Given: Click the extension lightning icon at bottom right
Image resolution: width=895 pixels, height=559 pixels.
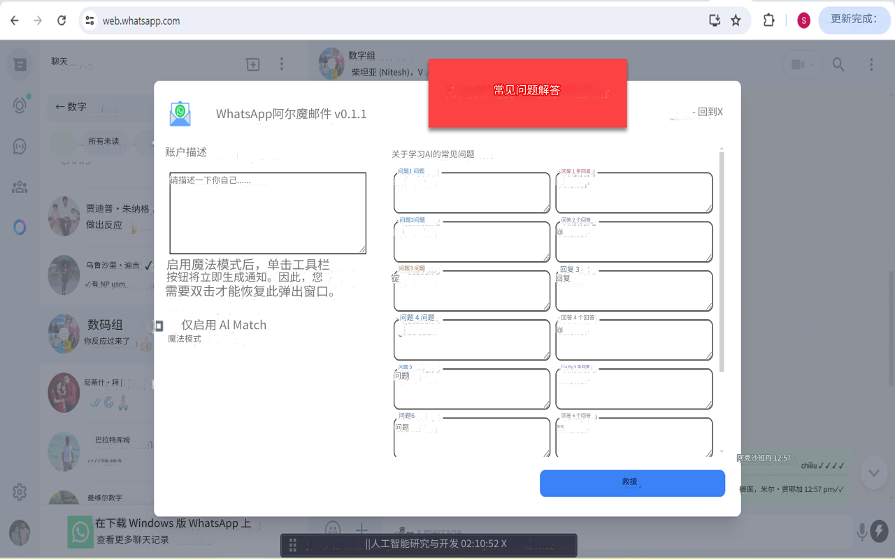Looking at the screenshot, I should pyautogui.click(x=880, y=532).
